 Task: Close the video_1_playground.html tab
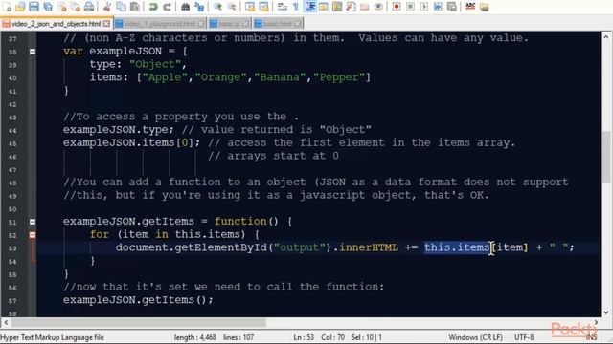tap(200, 24)
